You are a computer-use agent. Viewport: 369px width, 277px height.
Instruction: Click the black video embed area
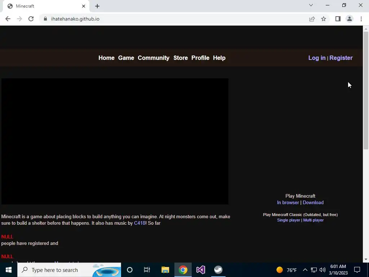[x=115, y=141]
